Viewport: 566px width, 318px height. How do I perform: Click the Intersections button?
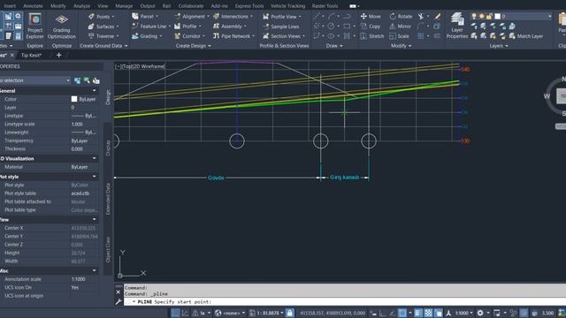tap(233, 17)
